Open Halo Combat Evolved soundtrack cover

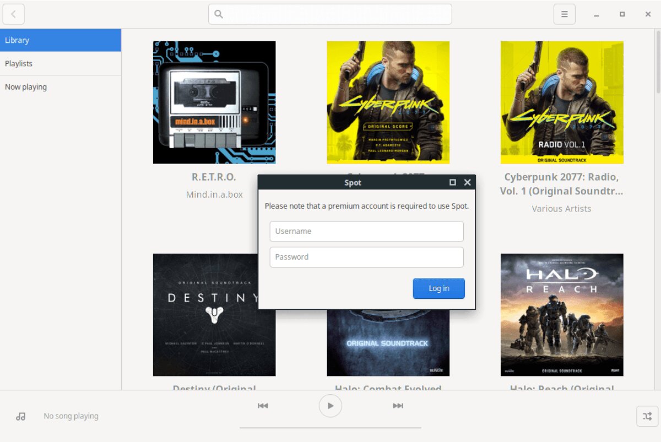coord(388,342)
